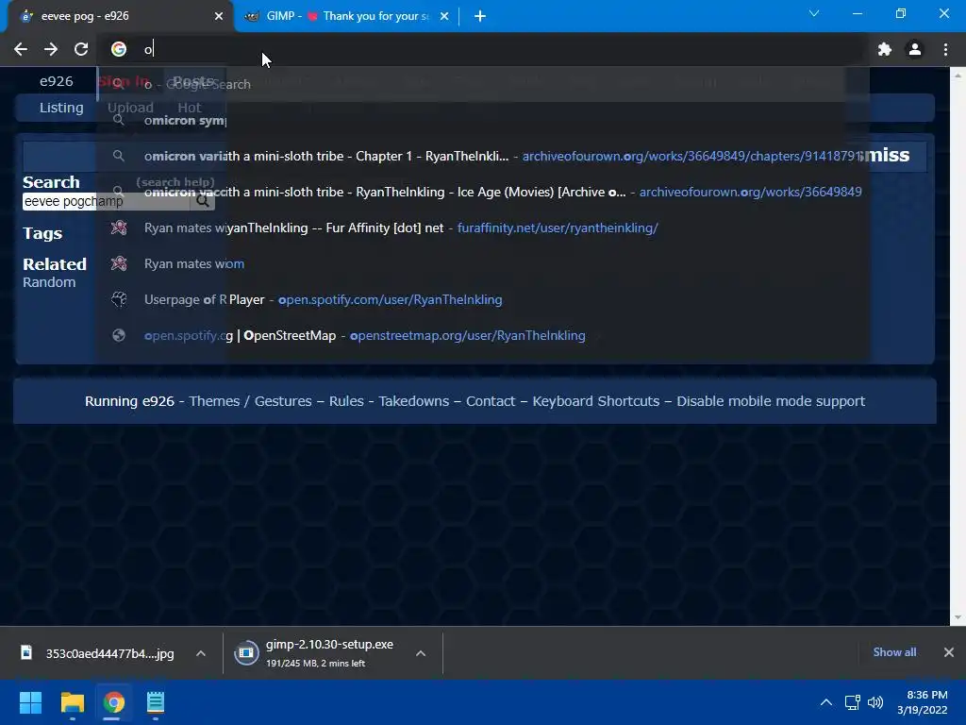The height and width of the screenshot is (725, 966).
Task: Click the globe icon beside OpenStreetMap suggestion
Action: (x=119, y=335)
